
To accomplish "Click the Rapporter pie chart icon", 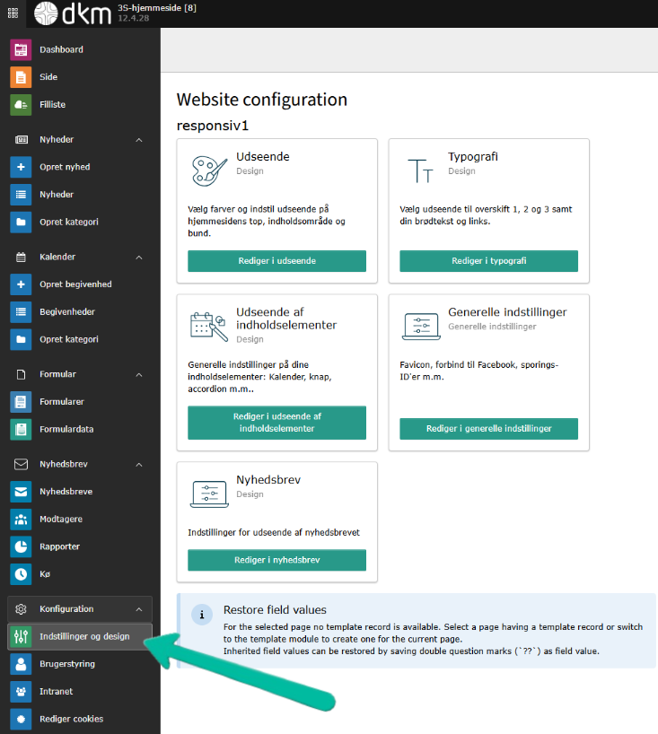I will point(21,546).
